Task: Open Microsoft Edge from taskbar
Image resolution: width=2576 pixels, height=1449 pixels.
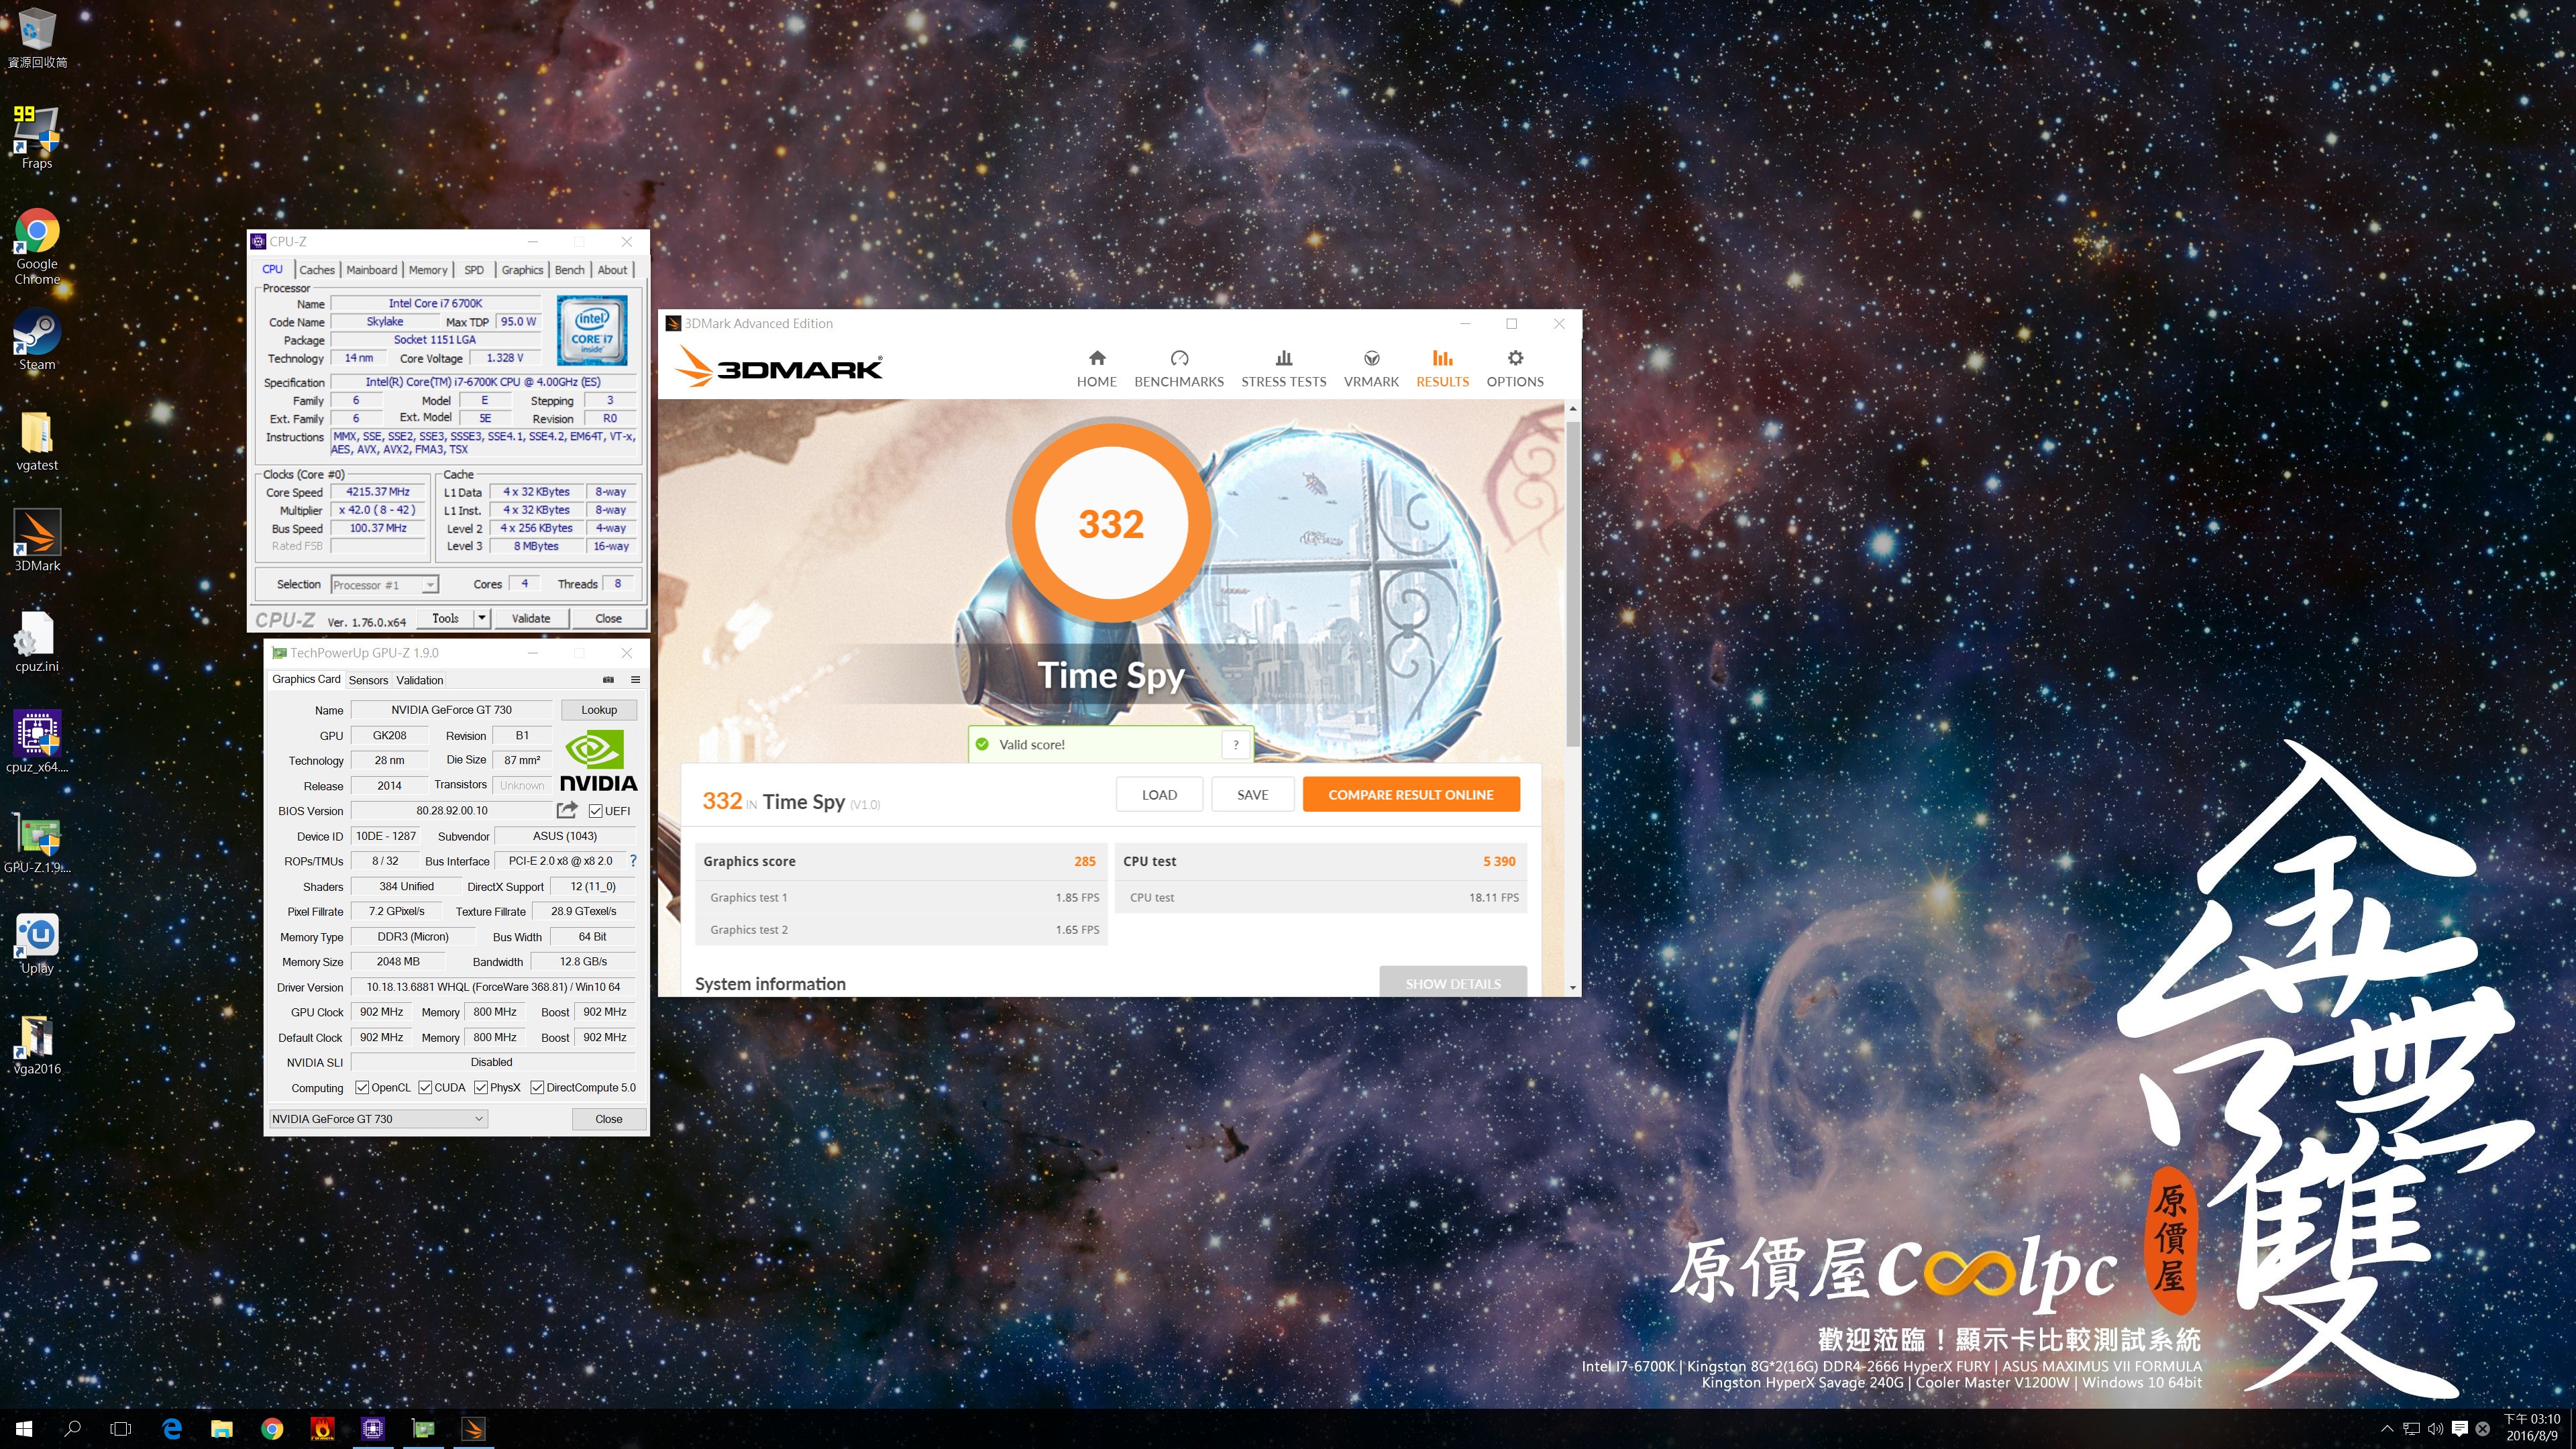Action: 172,1428
